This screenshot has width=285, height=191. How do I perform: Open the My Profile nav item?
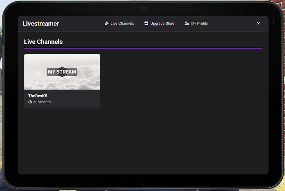(196, 24)
